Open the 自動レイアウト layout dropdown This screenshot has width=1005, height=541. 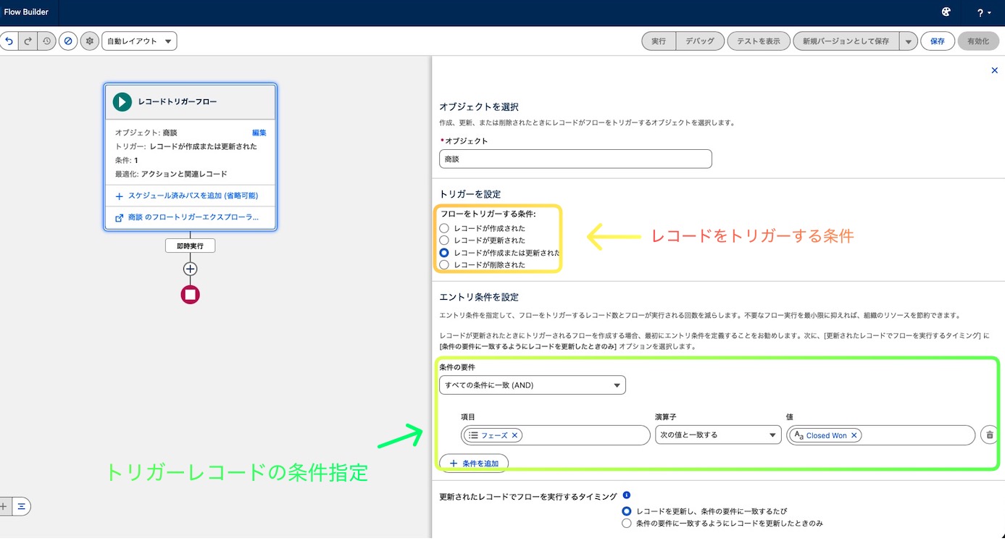(139, 41)
